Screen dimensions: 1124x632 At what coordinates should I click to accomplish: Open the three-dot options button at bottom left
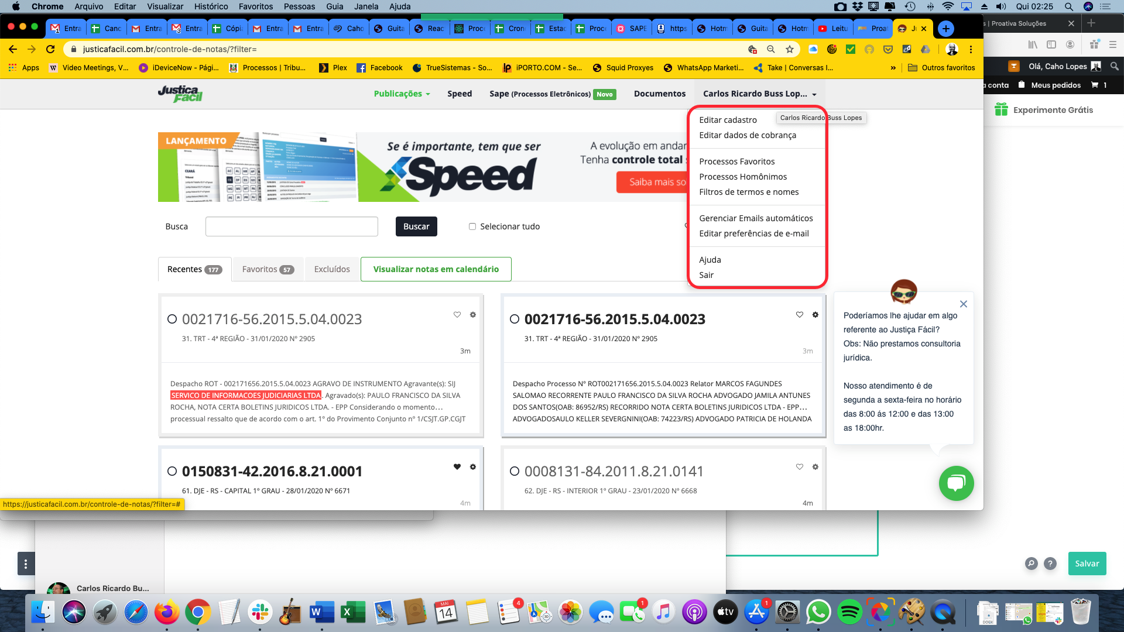click(x=26, y=564)
